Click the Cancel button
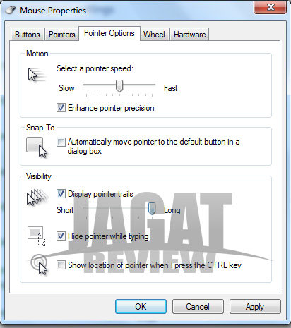Viewport: 291px width, 328px height. [198, 307]
